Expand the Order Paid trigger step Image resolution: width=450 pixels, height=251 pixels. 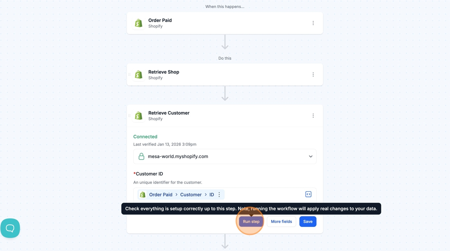[x=225, y=23]
